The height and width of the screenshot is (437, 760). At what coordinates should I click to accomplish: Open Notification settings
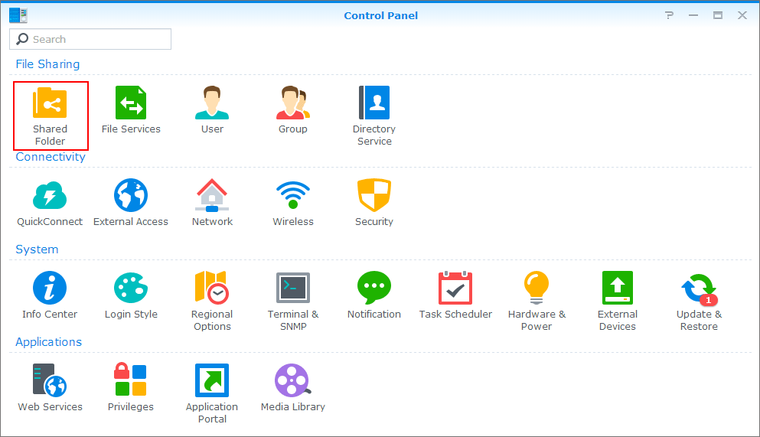coord(374,295)
